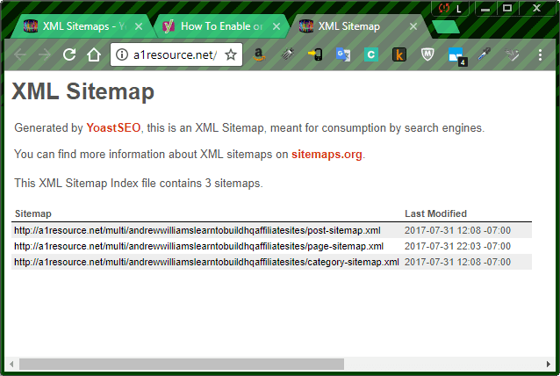Close the How To Enable tab
560x376 pixels.
(x=276, y=26)
